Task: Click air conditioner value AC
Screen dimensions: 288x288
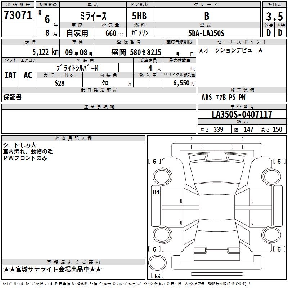Action: pos(28,75)
